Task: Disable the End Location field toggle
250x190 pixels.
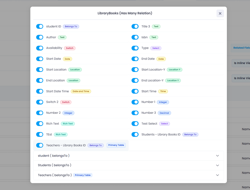Action: 40,80
